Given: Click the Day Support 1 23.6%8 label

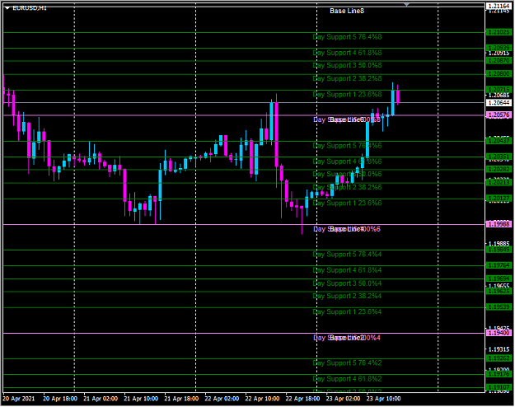Looking at the screenshot, I should pyautogui.click(x=347, y=95).
